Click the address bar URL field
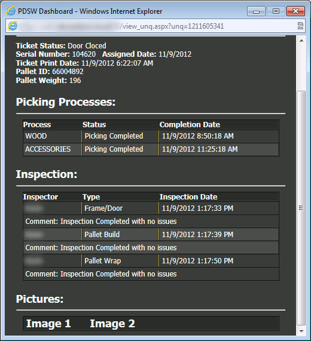Image resolution: width=311 pixels, height=341 pixels. coord(155,26)
